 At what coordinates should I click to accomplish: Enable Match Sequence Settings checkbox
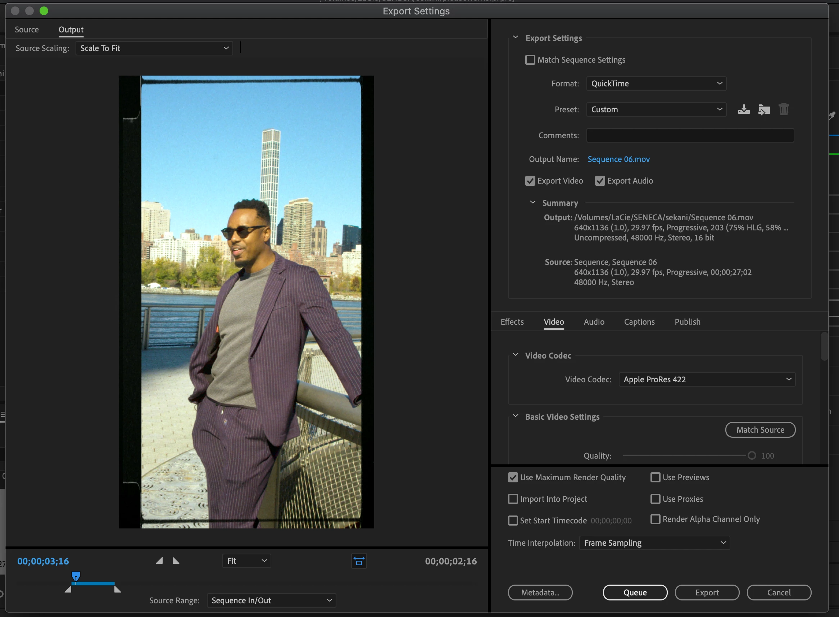point(530,60)
